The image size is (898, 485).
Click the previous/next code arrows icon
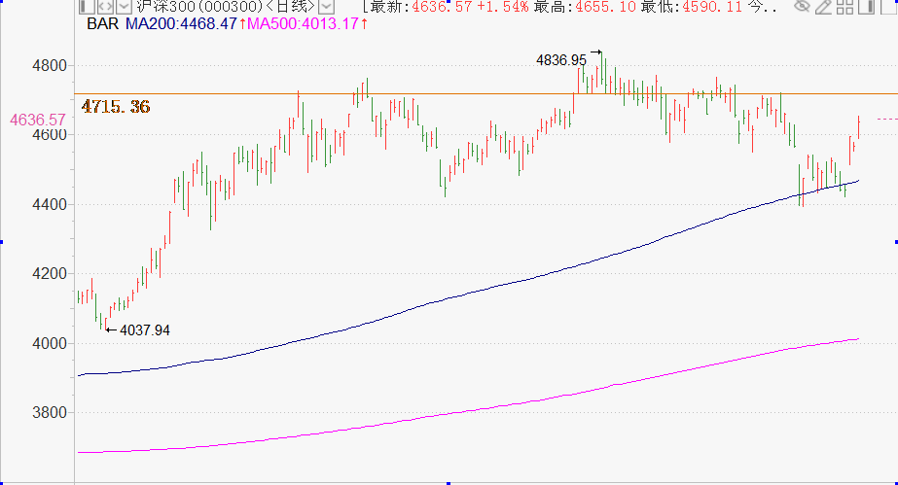click(105, 6)
